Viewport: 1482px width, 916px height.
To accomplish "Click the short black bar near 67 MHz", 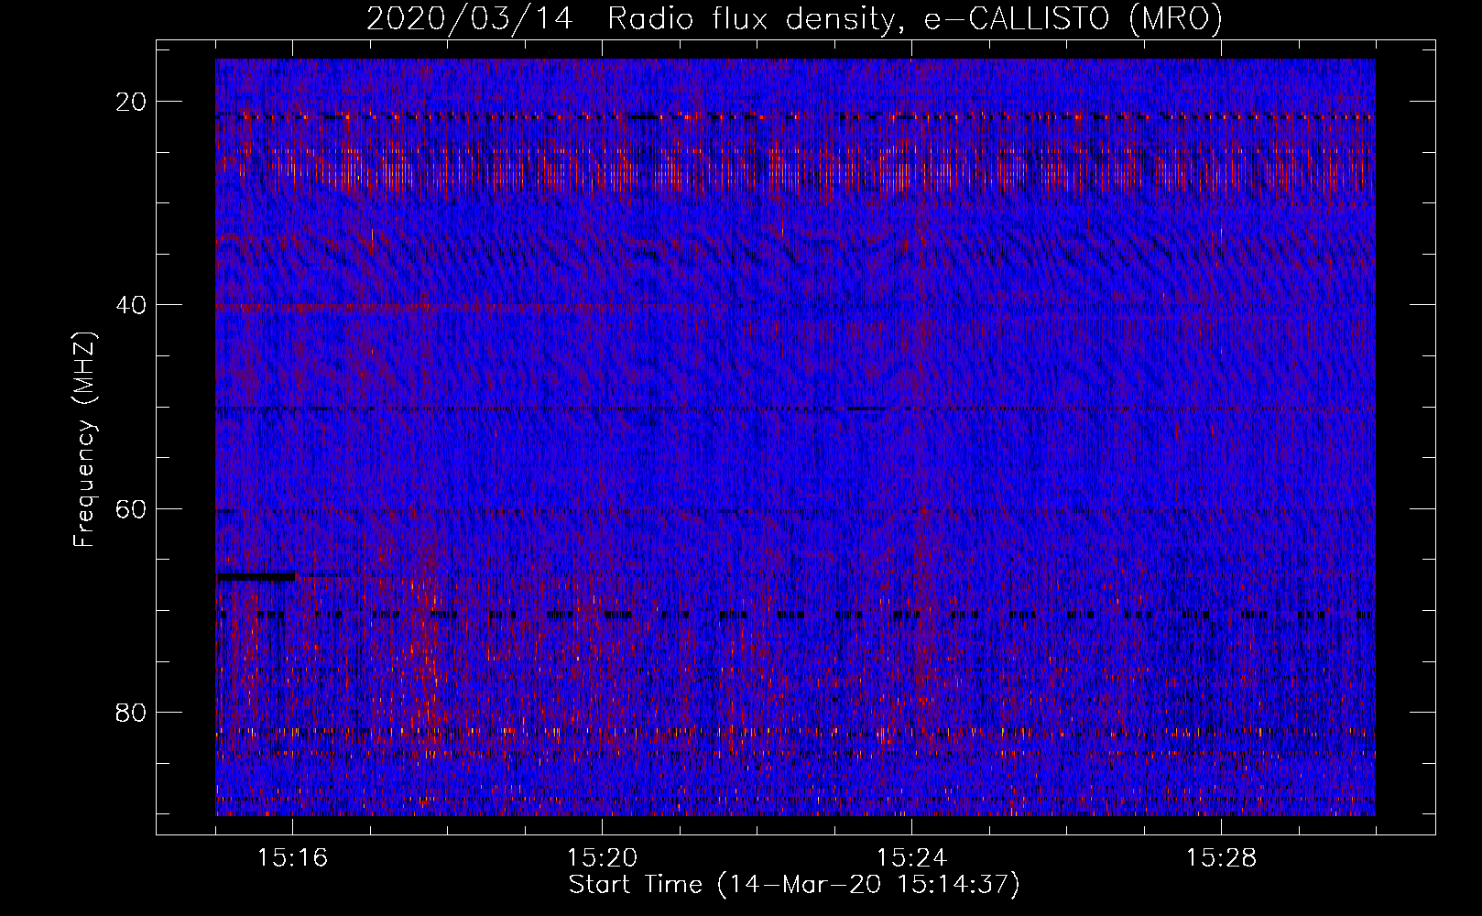I will pyautogui.click(x=256, y=576).
